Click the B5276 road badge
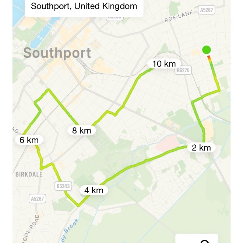Viewport: 243px width, 243px height. click(x=183, y=70)
